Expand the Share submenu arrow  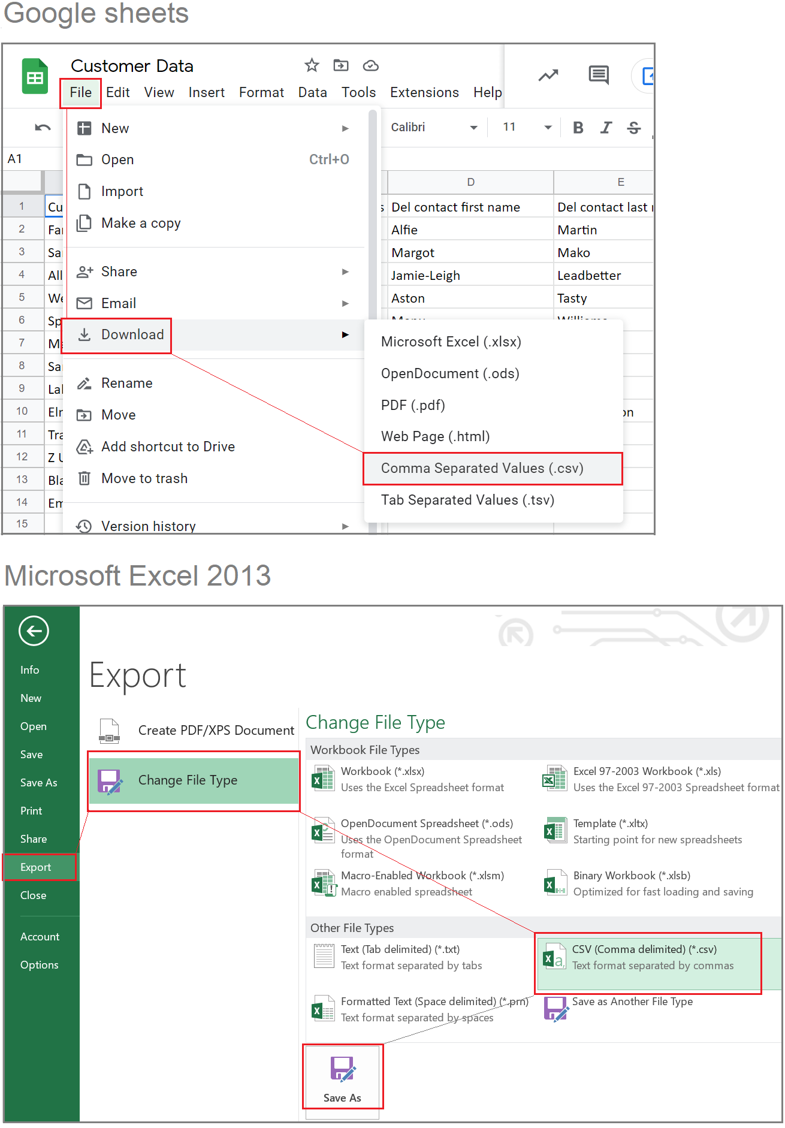[x=345, y=272]
